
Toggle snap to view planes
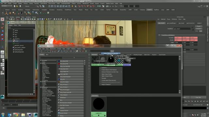coord(91,6)
